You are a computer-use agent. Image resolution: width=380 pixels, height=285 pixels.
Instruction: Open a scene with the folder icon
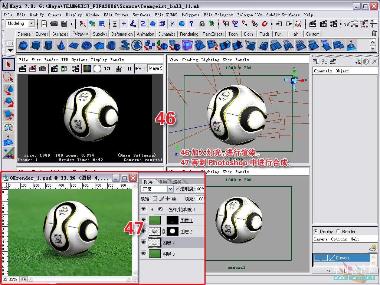[54, 24]
